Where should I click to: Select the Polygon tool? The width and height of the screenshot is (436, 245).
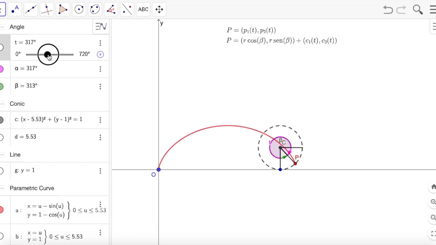tap(63, 9)
